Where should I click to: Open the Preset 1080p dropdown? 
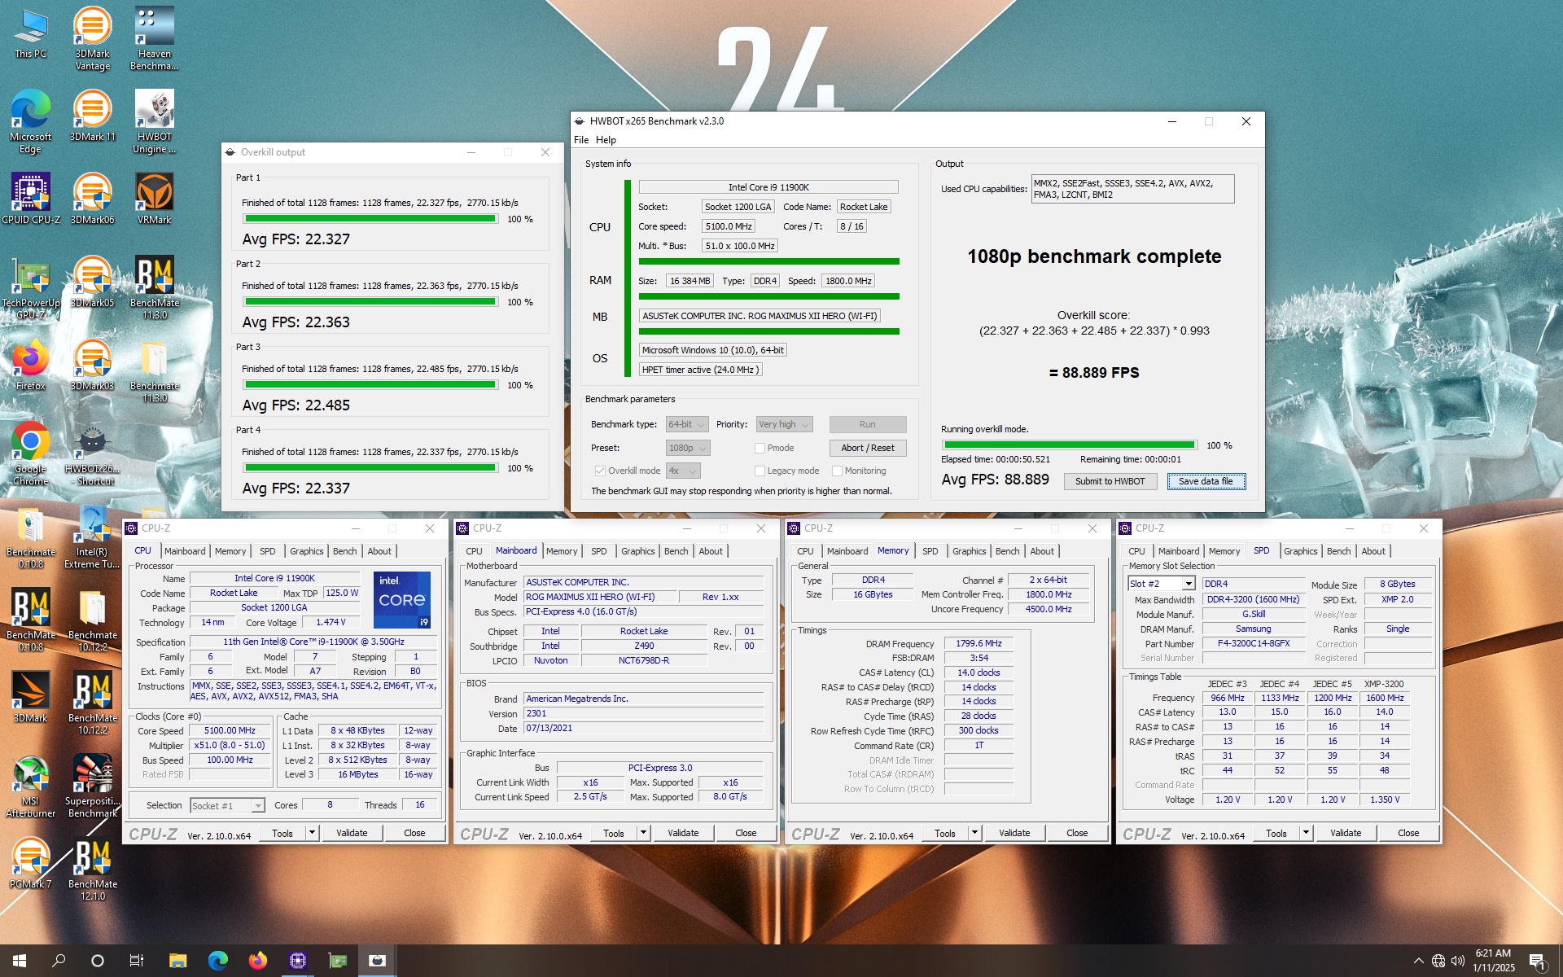pyautogui.click(x=688, y=448)
